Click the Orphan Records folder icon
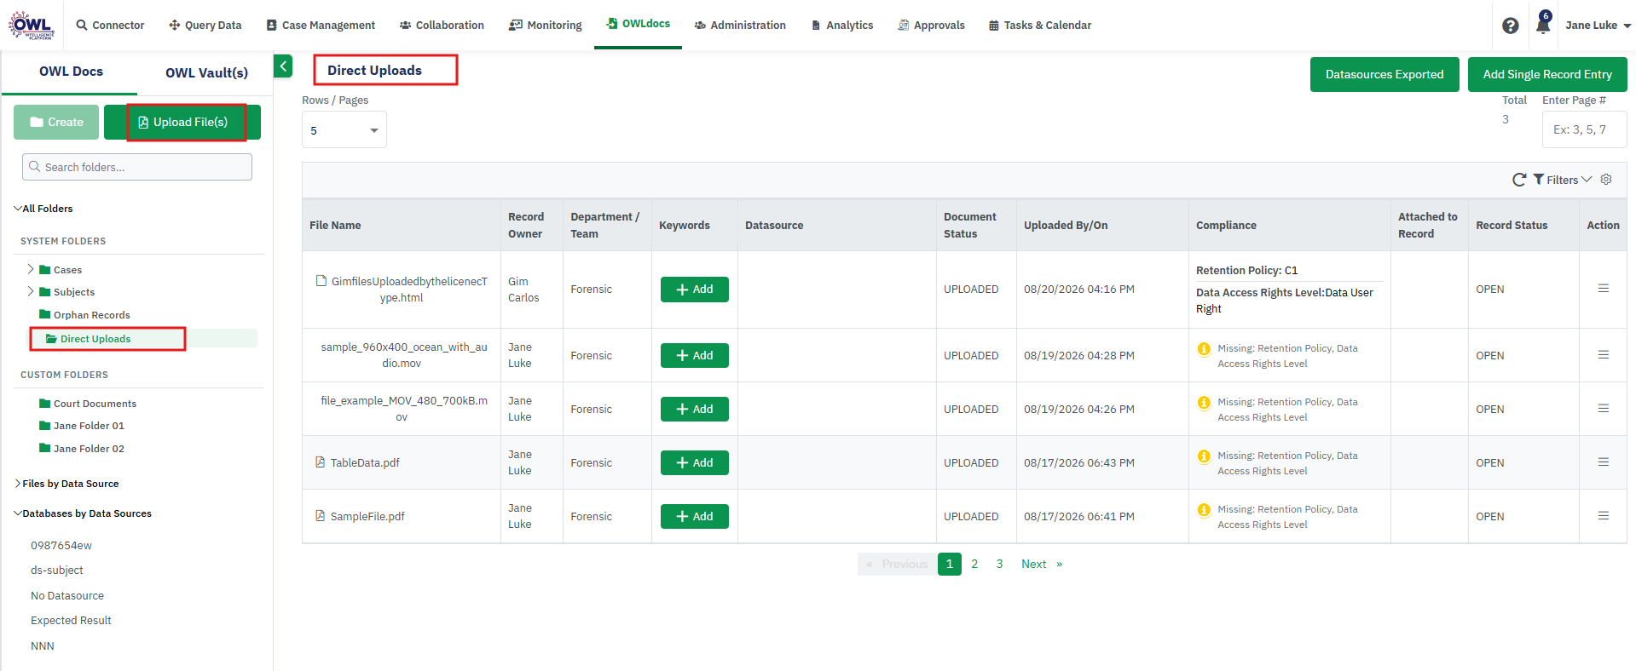Viewport: 1636px width, 671px height. [45, 314]
